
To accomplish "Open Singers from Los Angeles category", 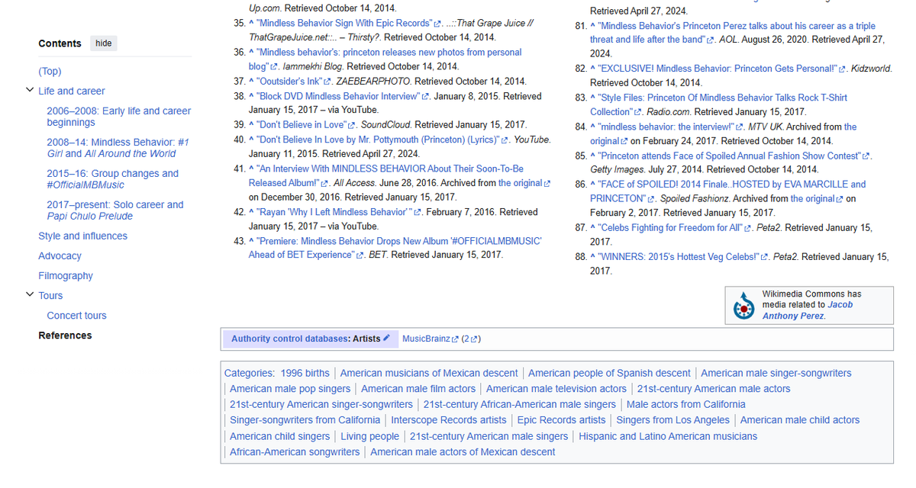I will pyautogui.click(x=672, y=420).
